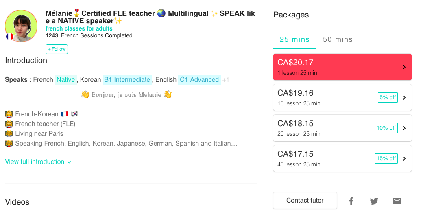Follow tutor Mélanie
The height and width of the screenshot is (216, 423).
click(x=57, y=49)
